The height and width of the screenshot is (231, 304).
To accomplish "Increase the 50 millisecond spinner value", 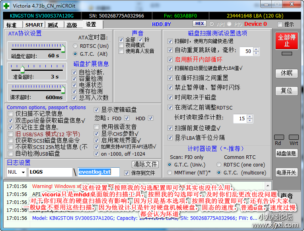I will [255, 49].
